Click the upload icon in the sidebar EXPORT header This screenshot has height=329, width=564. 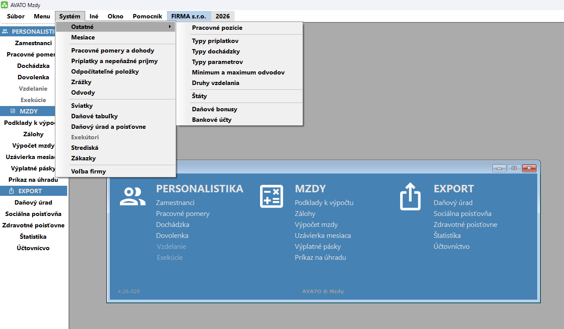[11, 191]
